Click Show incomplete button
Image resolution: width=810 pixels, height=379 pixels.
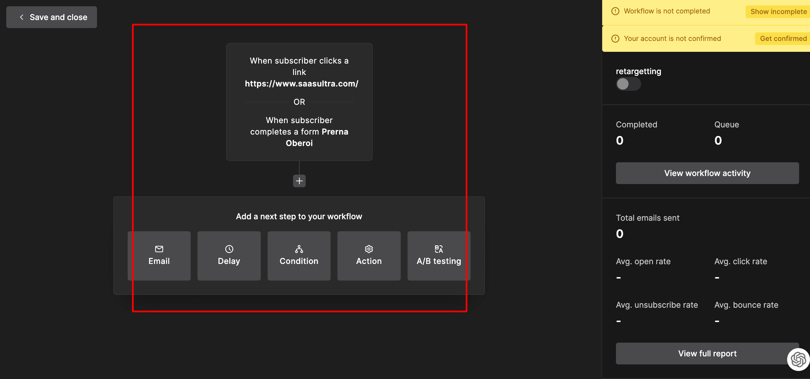[x=778, y=12]
